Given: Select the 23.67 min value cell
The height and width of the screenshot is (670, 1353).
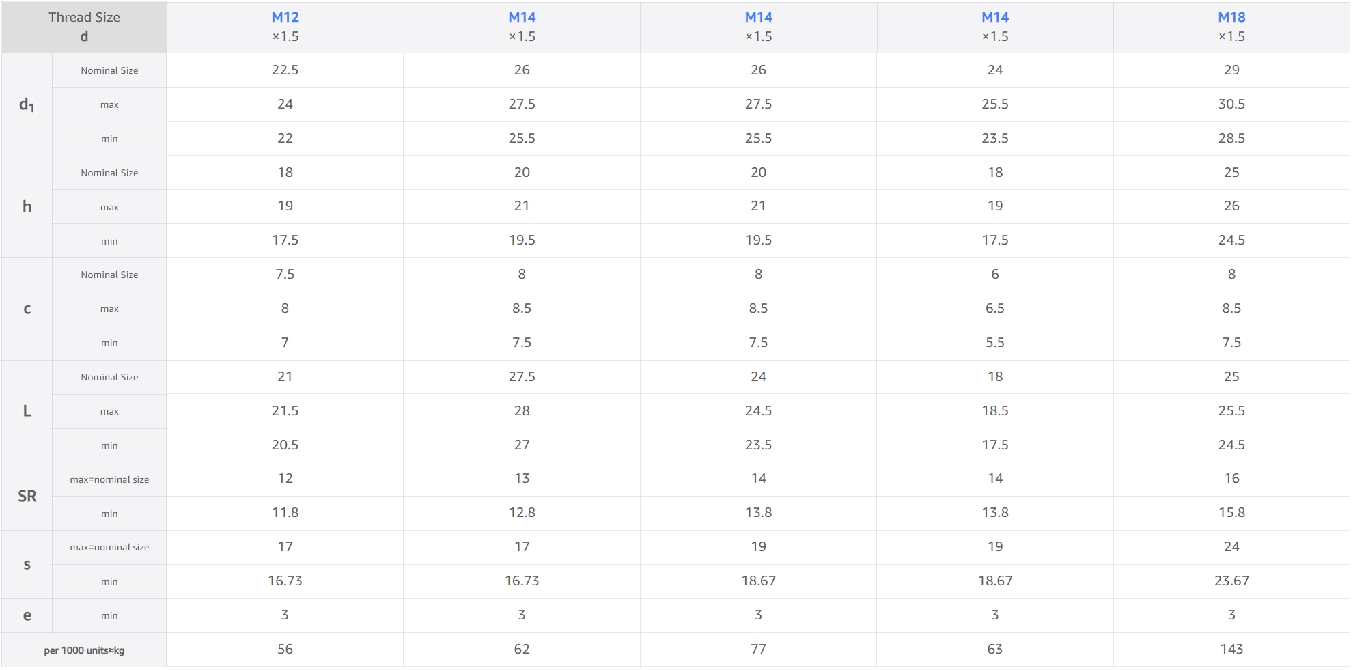Looking at the screenshot, I should click(x=1231, y=581).
